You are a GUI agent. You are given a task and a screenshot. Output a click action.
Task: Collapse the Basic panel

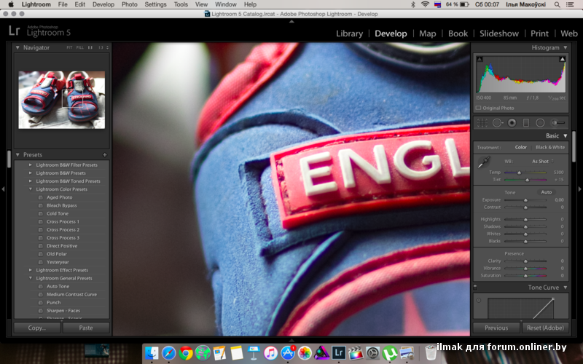click(566, 136)
